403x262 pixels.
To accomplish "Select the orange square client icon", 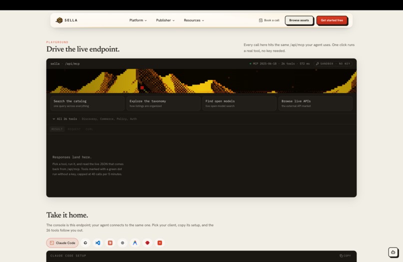I will point(110,242).
